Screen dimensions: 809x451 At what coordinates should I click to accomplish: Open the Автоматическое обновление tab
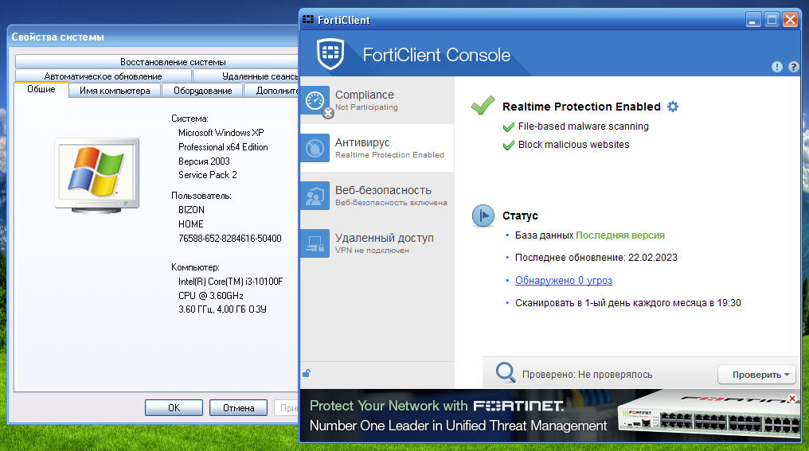(x=104, y=76)
